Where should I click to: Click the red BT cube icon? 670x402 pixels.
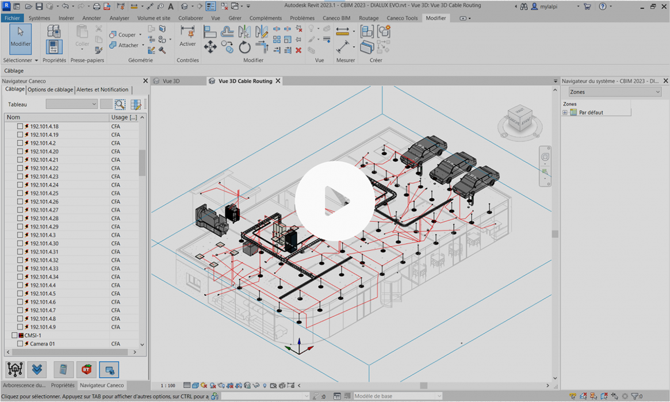pos(86,370)
